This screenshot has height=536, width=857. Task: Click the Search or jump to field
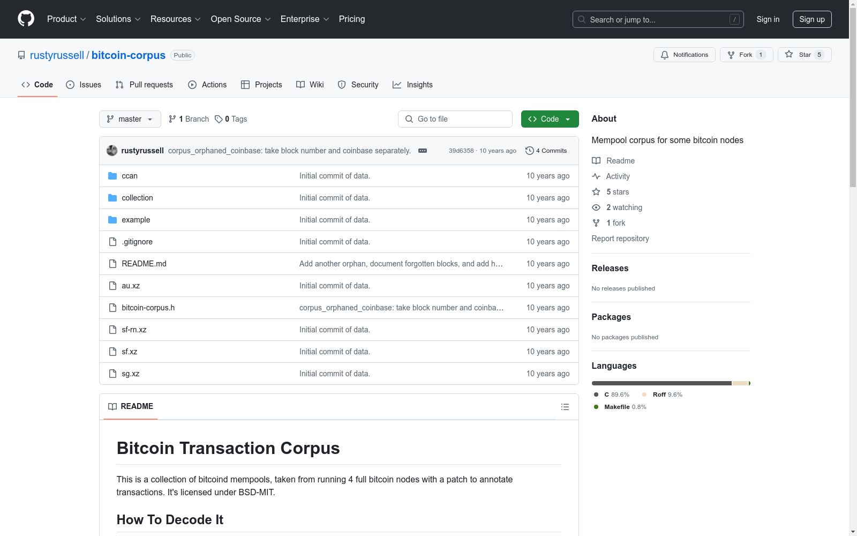point(658,19)
